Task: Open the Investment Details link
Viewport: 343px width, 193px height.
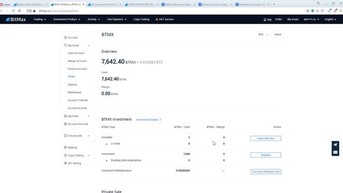Action: point(148,120)
